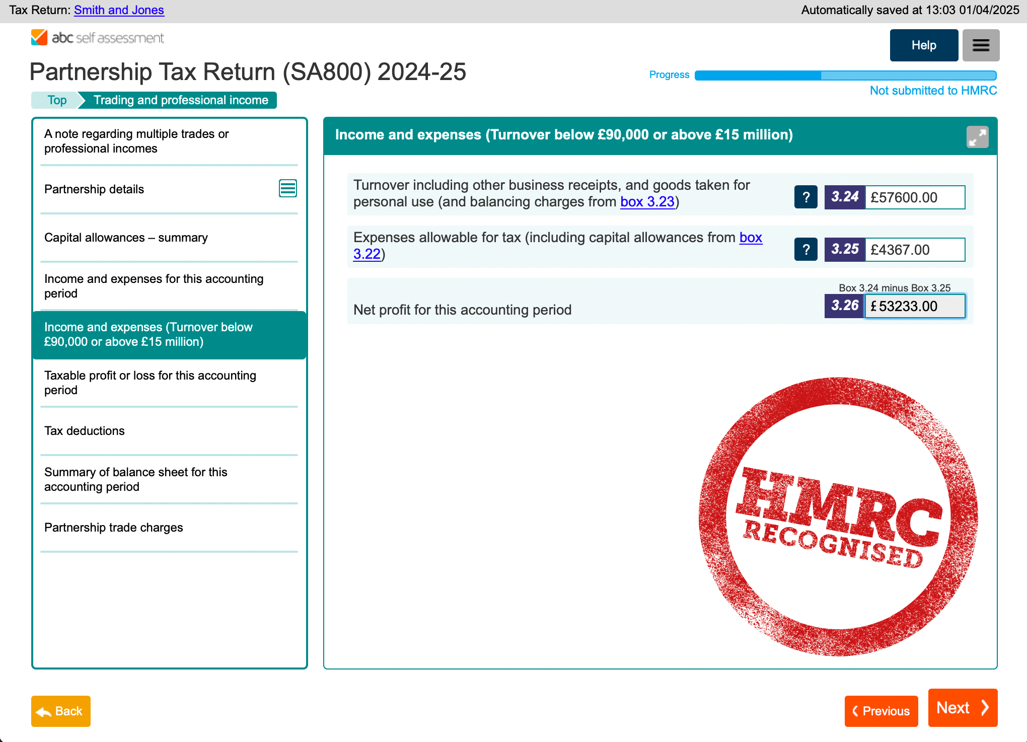Screen dimensions: 1027x742
Task: Open Capital allowances – summary section
Action: coord(169,238)
